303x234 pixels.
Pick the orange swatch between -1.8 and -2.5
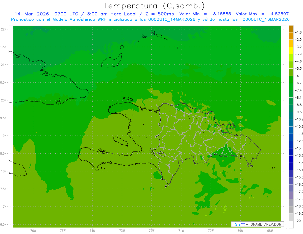(291, 36)
